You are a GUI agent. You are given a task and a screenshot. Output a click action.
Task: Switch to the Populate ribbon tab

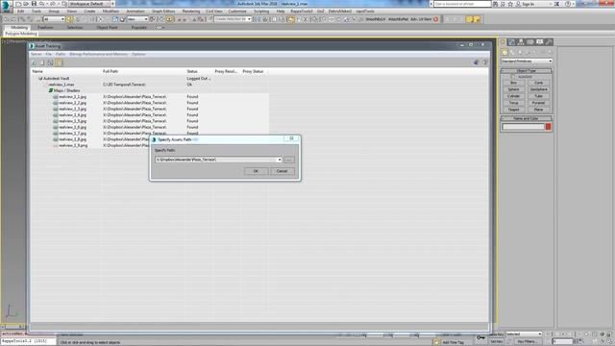click(138, 28)
